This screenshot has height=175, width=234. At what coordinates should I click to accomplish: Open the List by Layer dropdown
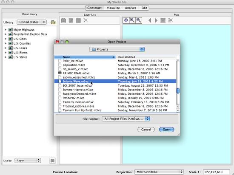tap(28, 161)
